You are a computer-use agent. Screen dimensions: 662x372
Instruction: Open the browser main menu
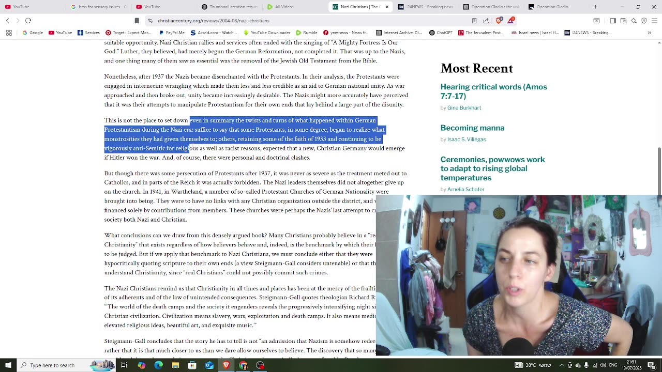click(x=655, y=21)
